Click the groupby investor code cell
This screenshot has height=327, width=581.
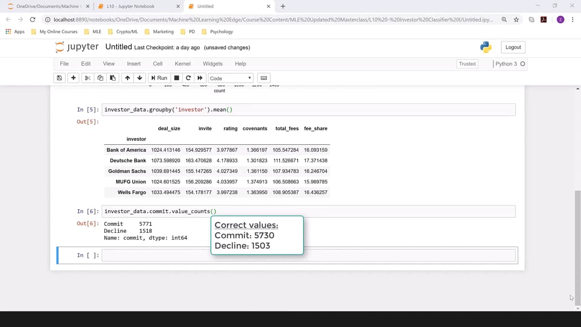pos(308,109)
